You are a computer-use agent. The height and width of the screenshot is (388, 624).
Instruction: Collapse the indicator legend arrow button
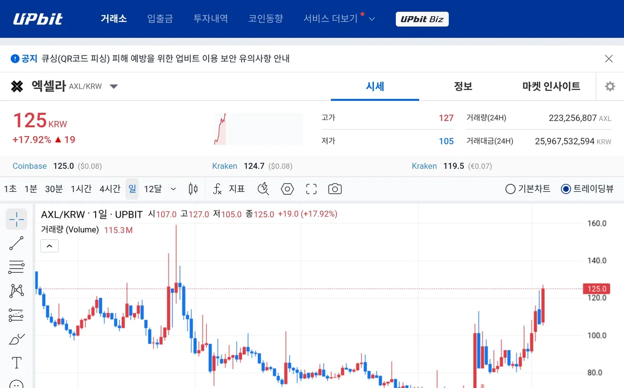point(49,246)
